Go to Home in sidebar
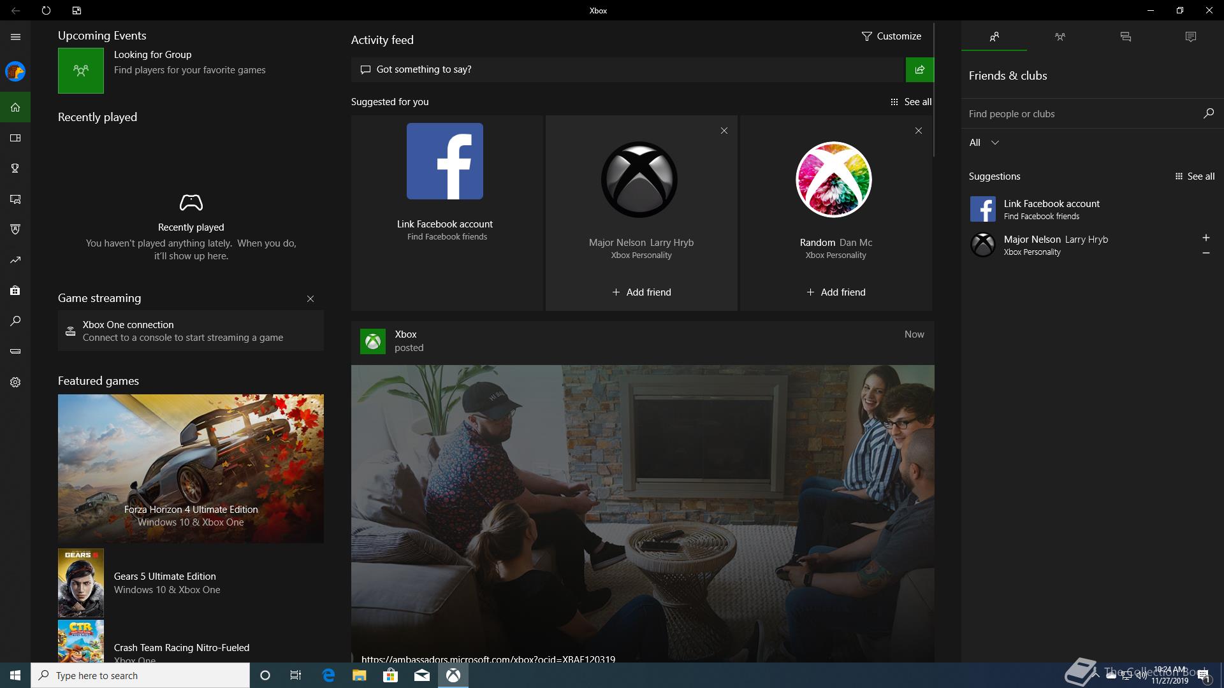The height and width of the screenshot is (688, 1224). click(x=15, y=107)
